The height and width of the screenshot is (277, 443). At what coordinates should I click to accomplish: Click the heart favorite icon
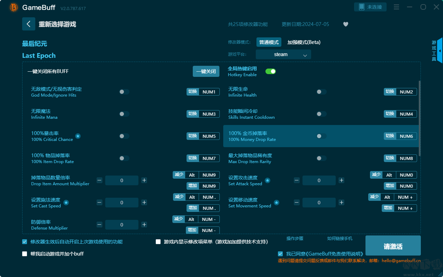pyautogui.click(x=346, y=24)
